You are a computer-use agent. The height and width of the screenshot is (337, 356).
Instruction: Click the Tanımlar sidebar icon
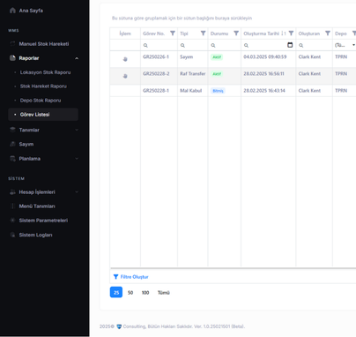pos(12,130)
